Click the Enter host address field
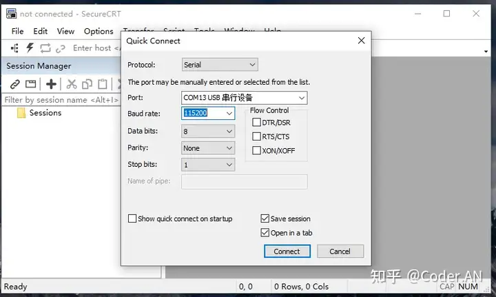Image resolution: width=496 pixels, height=297 pixels. pos(96,48)
